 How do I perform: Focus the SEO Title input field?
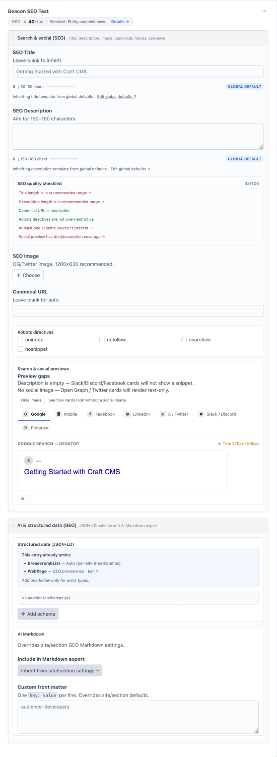(x=138, y=72)
